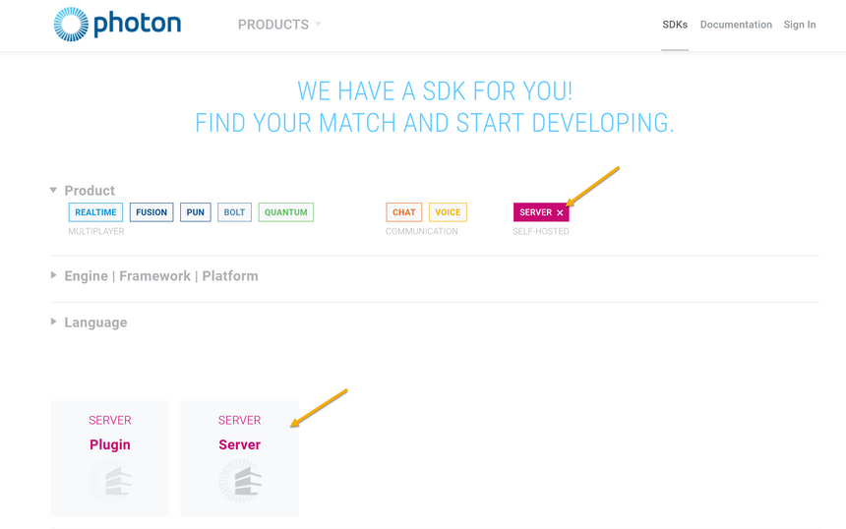The image size is (846, 529).
Task: Expand Engine | Framework | Platform section
Action: (x=53, y=275)
